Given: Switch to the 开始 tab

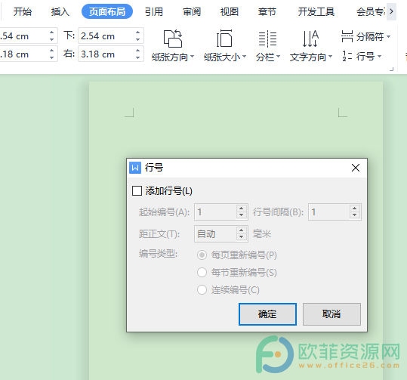Looking at the screenshot, I should tap(23, 11).
